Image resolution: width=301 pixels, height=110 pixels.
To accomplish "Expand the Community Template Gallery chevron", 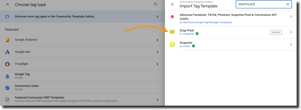I will click(x=158, y=17).
